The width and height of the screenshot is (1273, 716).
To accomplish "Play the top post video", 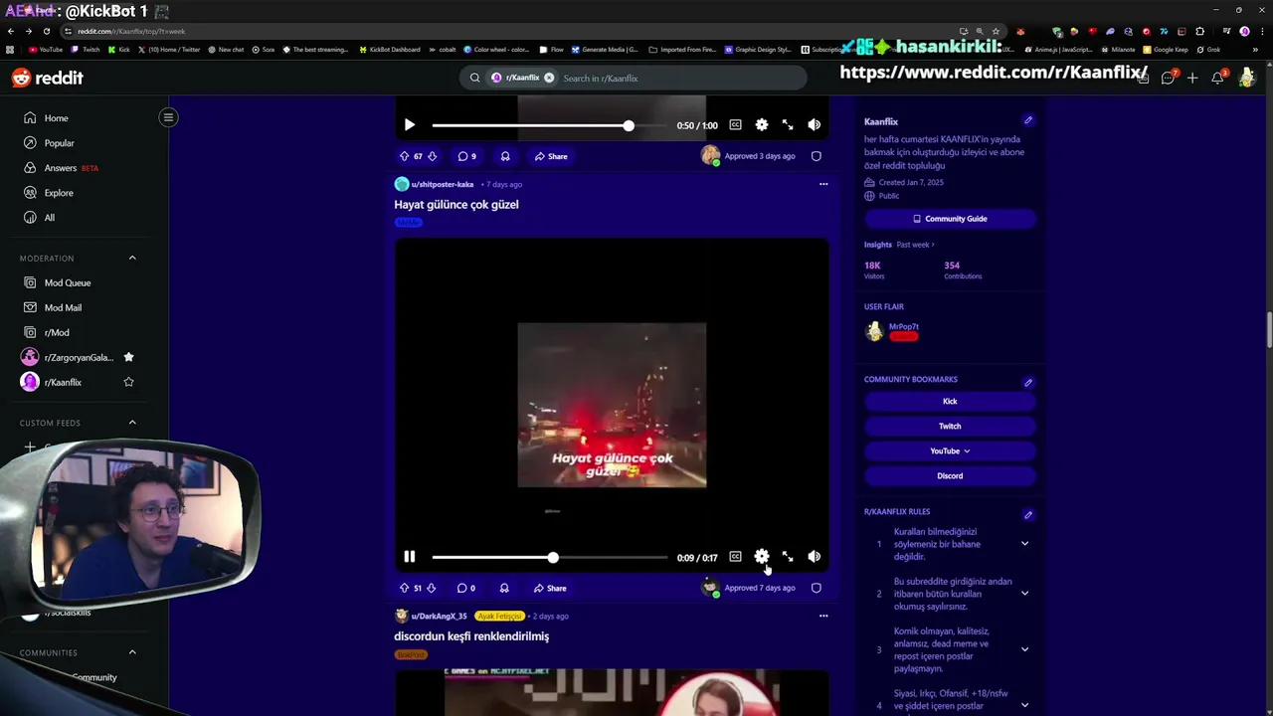I will tap(410, 125).
